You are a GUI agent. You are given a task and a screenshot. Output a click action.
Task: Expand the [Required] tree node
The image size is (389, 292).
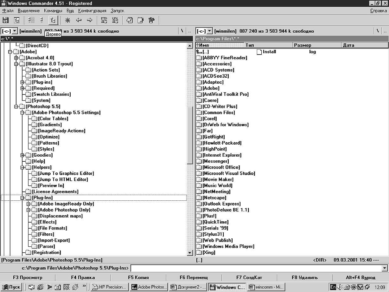point(22,88)
